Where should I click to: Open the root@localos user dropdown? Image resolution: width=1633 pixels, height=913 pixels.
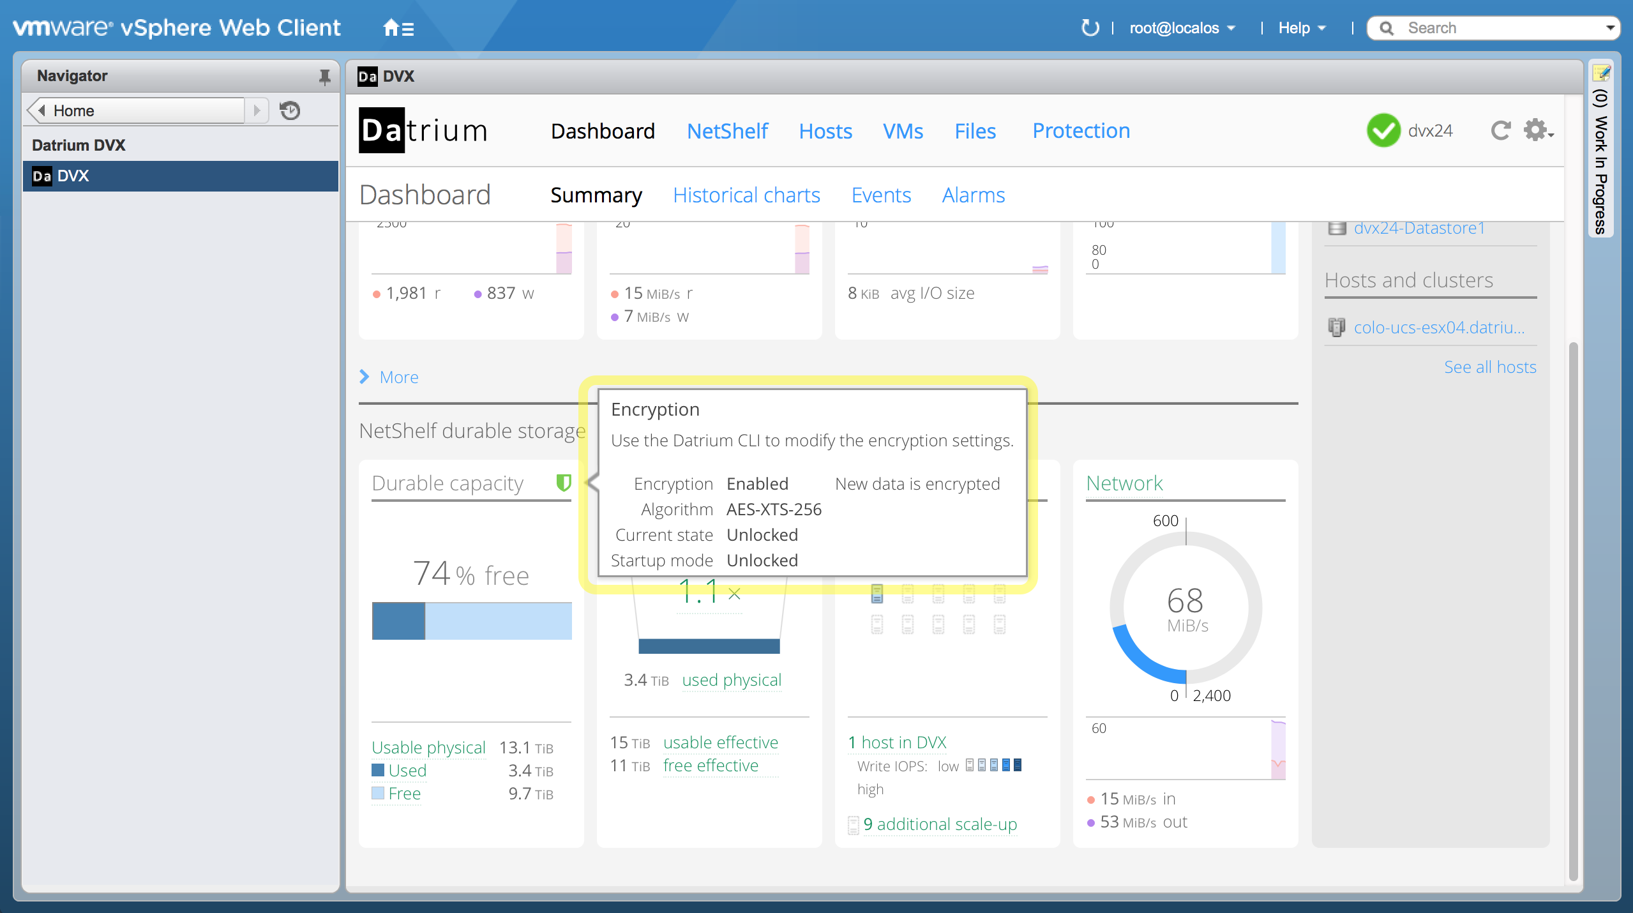(1183, 28)
